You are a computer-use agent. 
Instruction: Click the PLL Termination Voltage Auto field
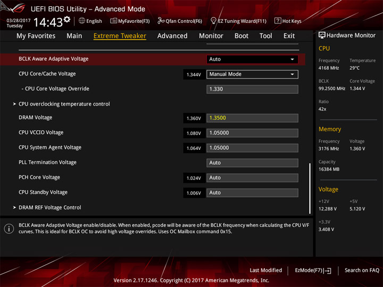[x=252, y=163]
